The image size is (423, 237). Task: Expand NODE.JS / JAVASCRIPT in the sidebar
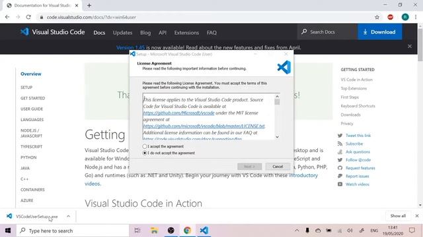pyautogui.click(x=31, y=133)
